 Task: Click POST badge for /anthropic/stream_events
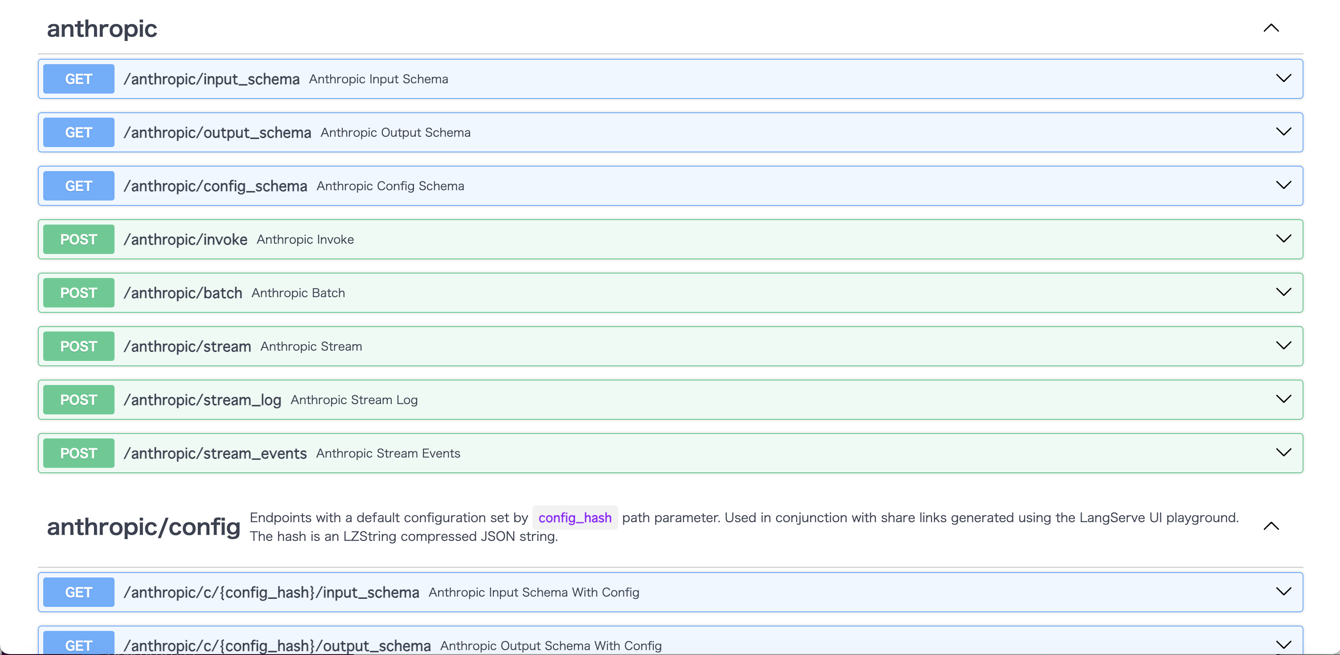tap(78, 453)
